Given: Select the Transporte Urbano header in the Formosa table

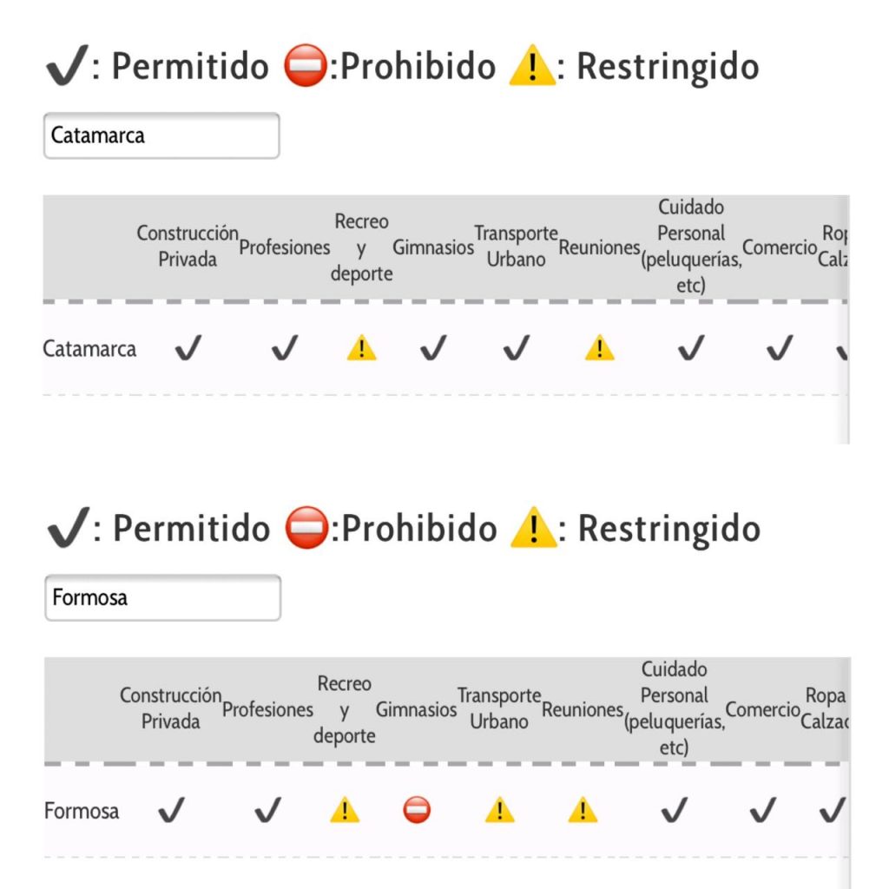Looking at the screenshot, I should pos(499,708).
